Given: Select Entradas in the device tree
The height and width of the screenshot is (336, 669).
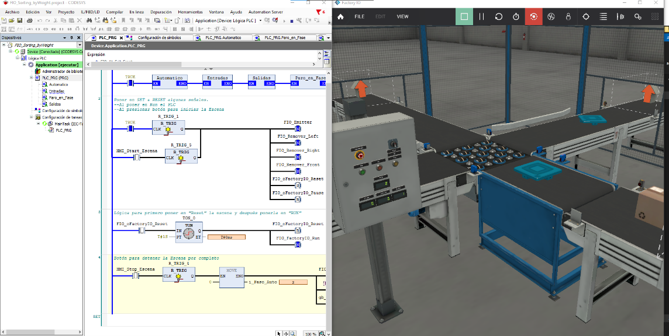Looking at the screenshot, I should click(56, 91).
